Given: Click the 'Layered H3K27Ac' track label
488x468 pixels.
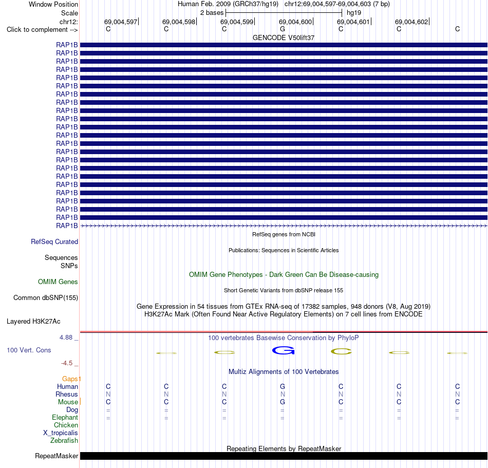Looking at the screenshot, I should (x=33, y=322).
